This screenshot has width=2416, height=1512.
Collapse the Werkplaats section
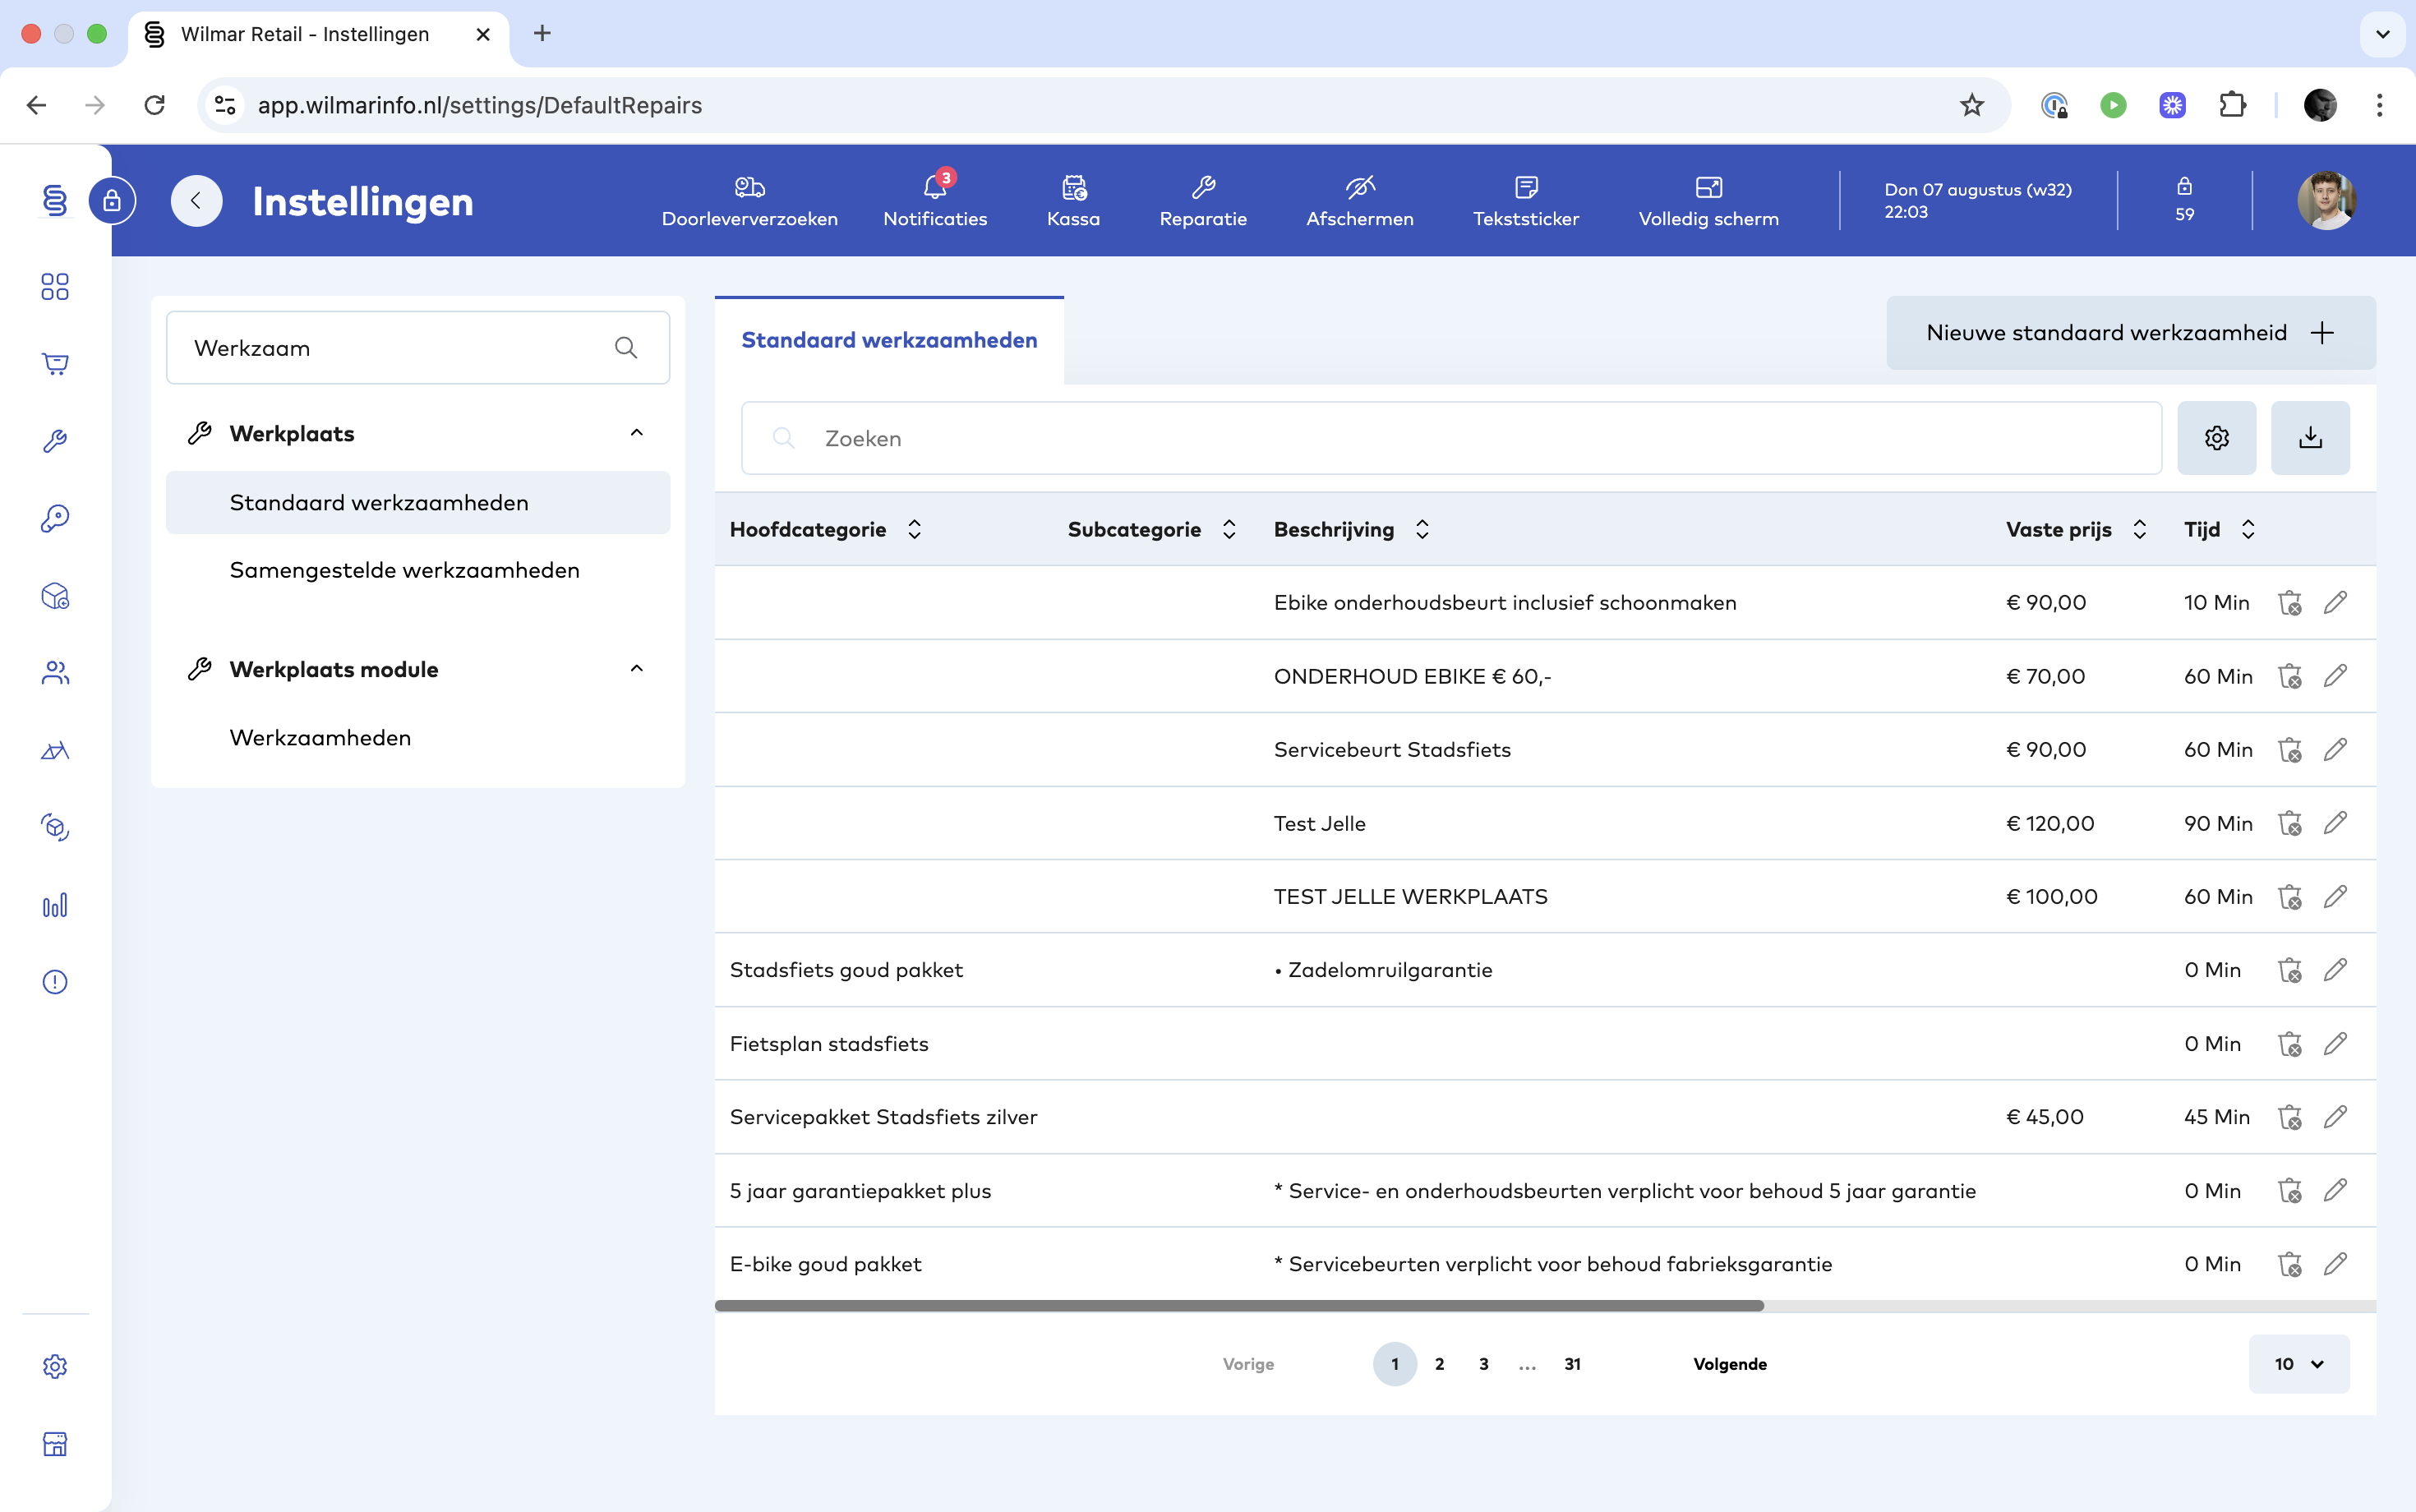click(x=636, y=433)
